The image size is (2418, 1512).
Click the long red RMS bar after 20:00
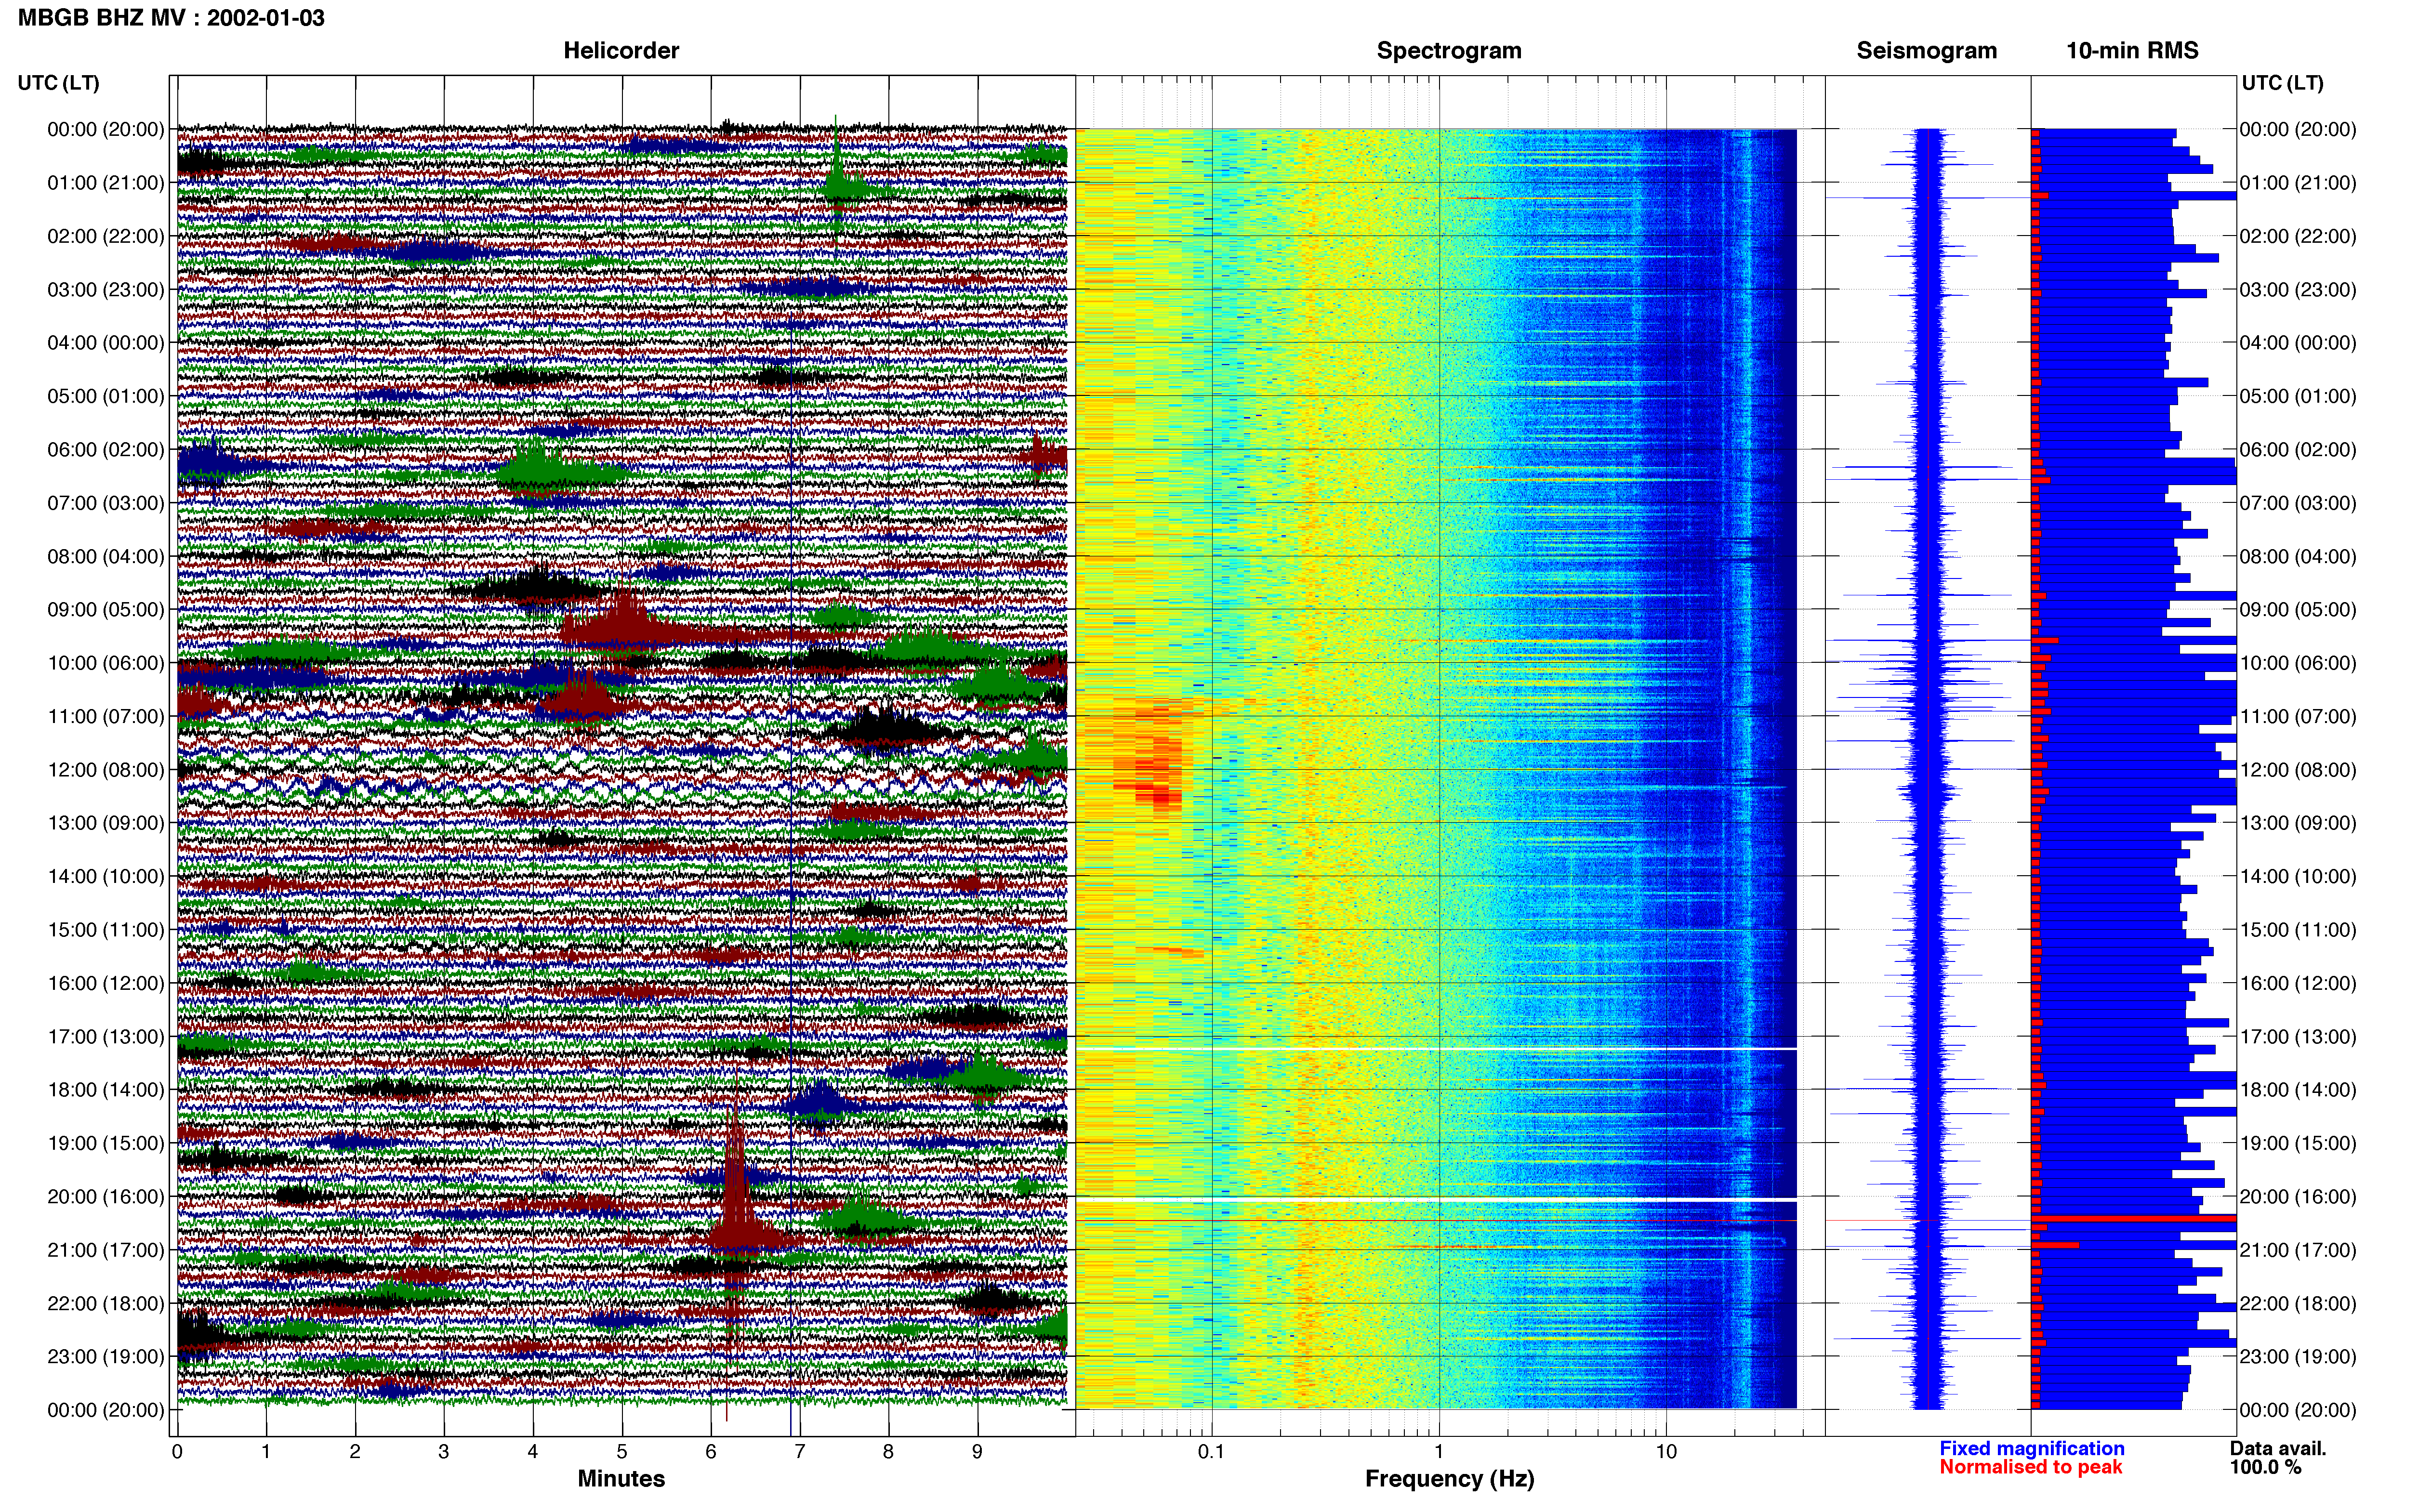click(x=2134, y=1219)
